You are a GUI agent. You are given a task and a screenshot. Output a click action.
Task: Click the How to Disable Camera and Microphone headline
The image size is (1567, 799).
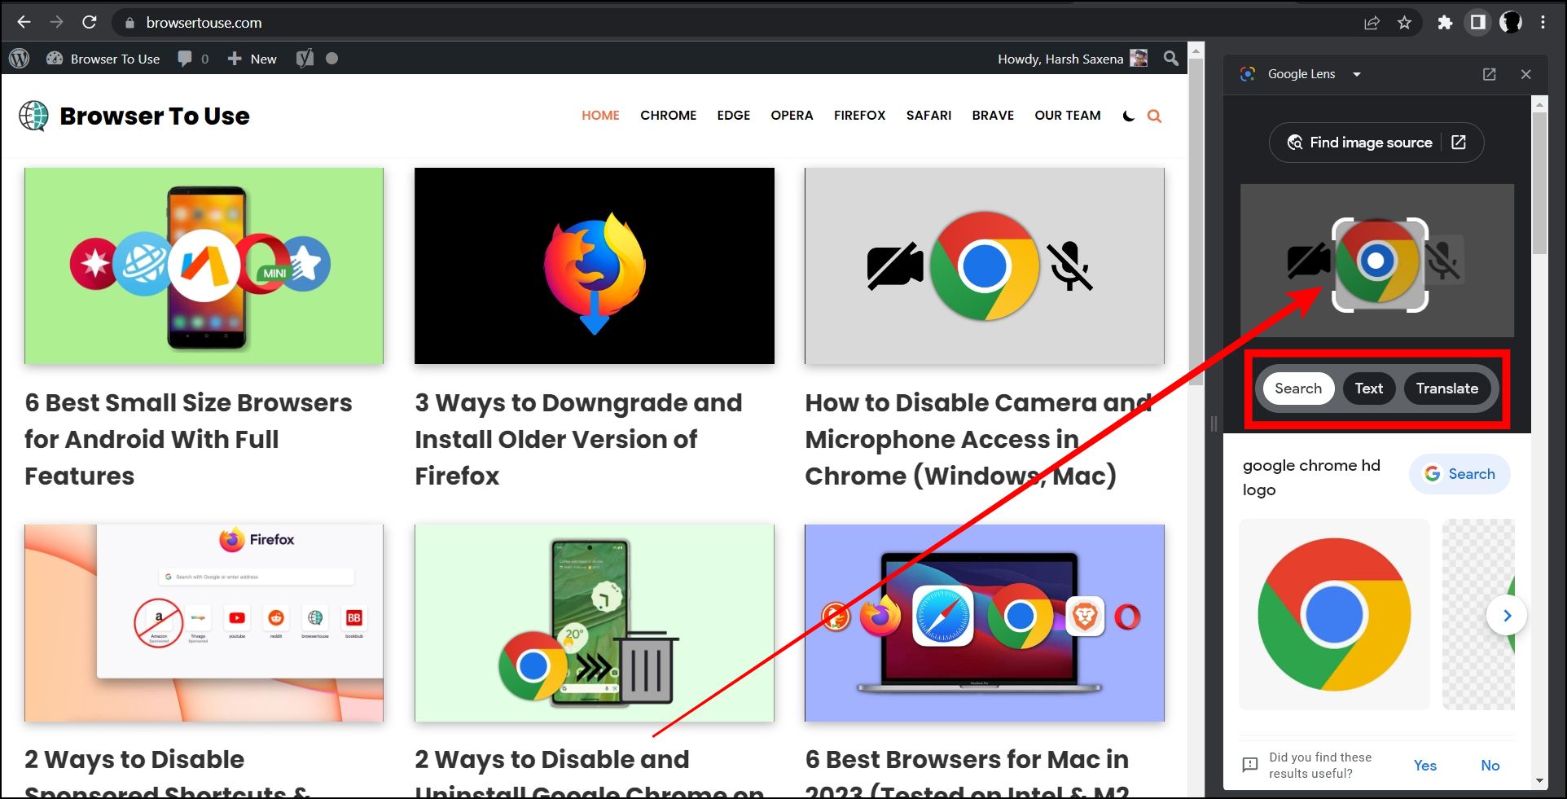click(x=978, y=439)
